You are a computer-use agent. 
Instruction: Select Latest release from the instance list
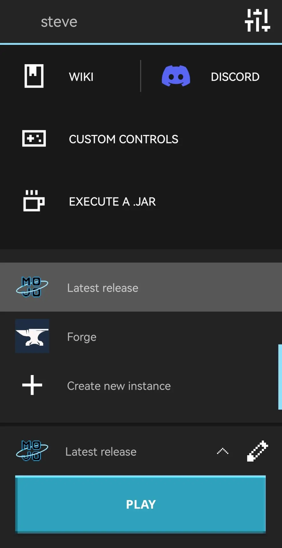[x=103, y=288]
